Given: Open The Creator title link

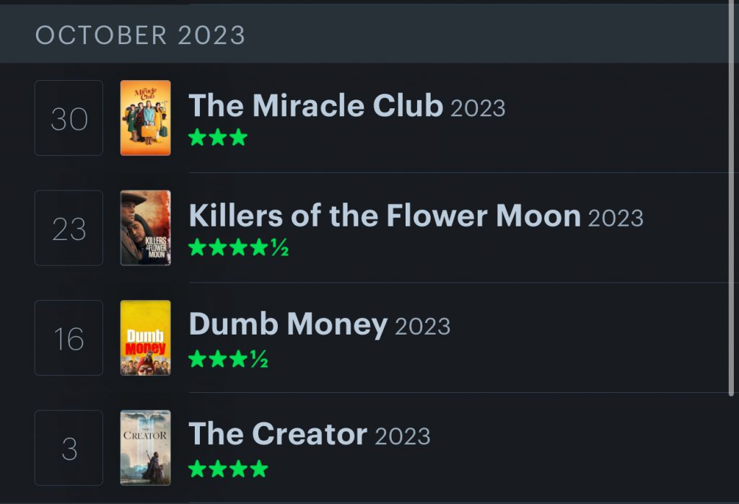Looking at the screenshot, I should pos(278,434).
